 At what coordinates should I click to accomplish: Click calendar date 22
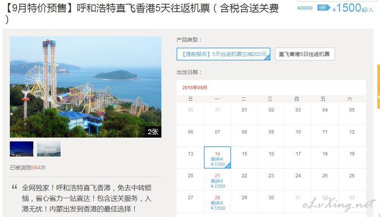pos(244,176)
